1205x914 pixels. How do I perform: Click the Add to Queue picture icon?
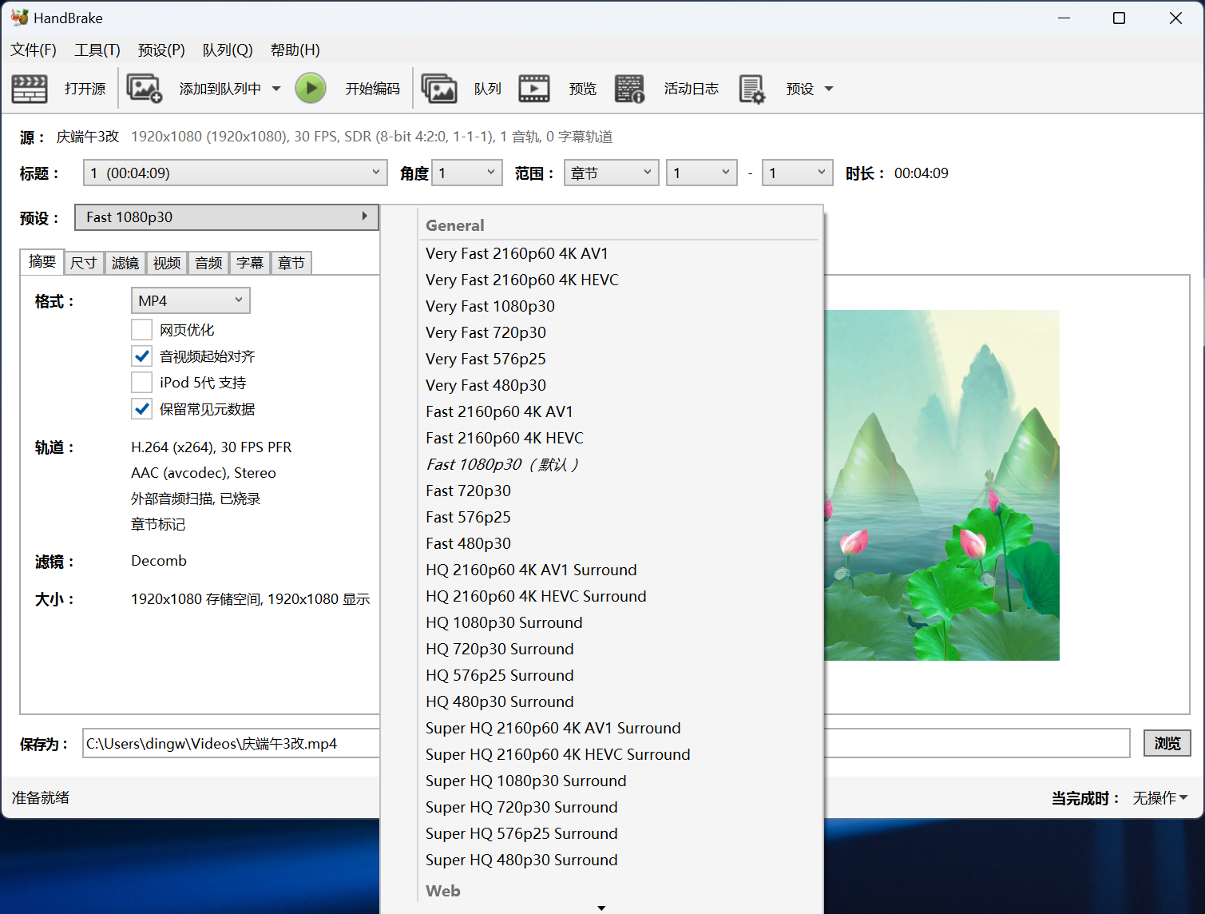145,89
